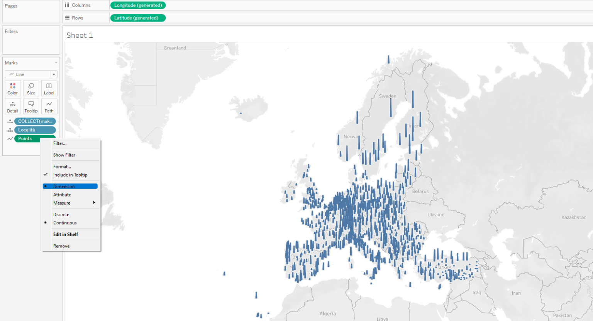Open the Label mark property
593x321 pixels.
tap(49, 88)
